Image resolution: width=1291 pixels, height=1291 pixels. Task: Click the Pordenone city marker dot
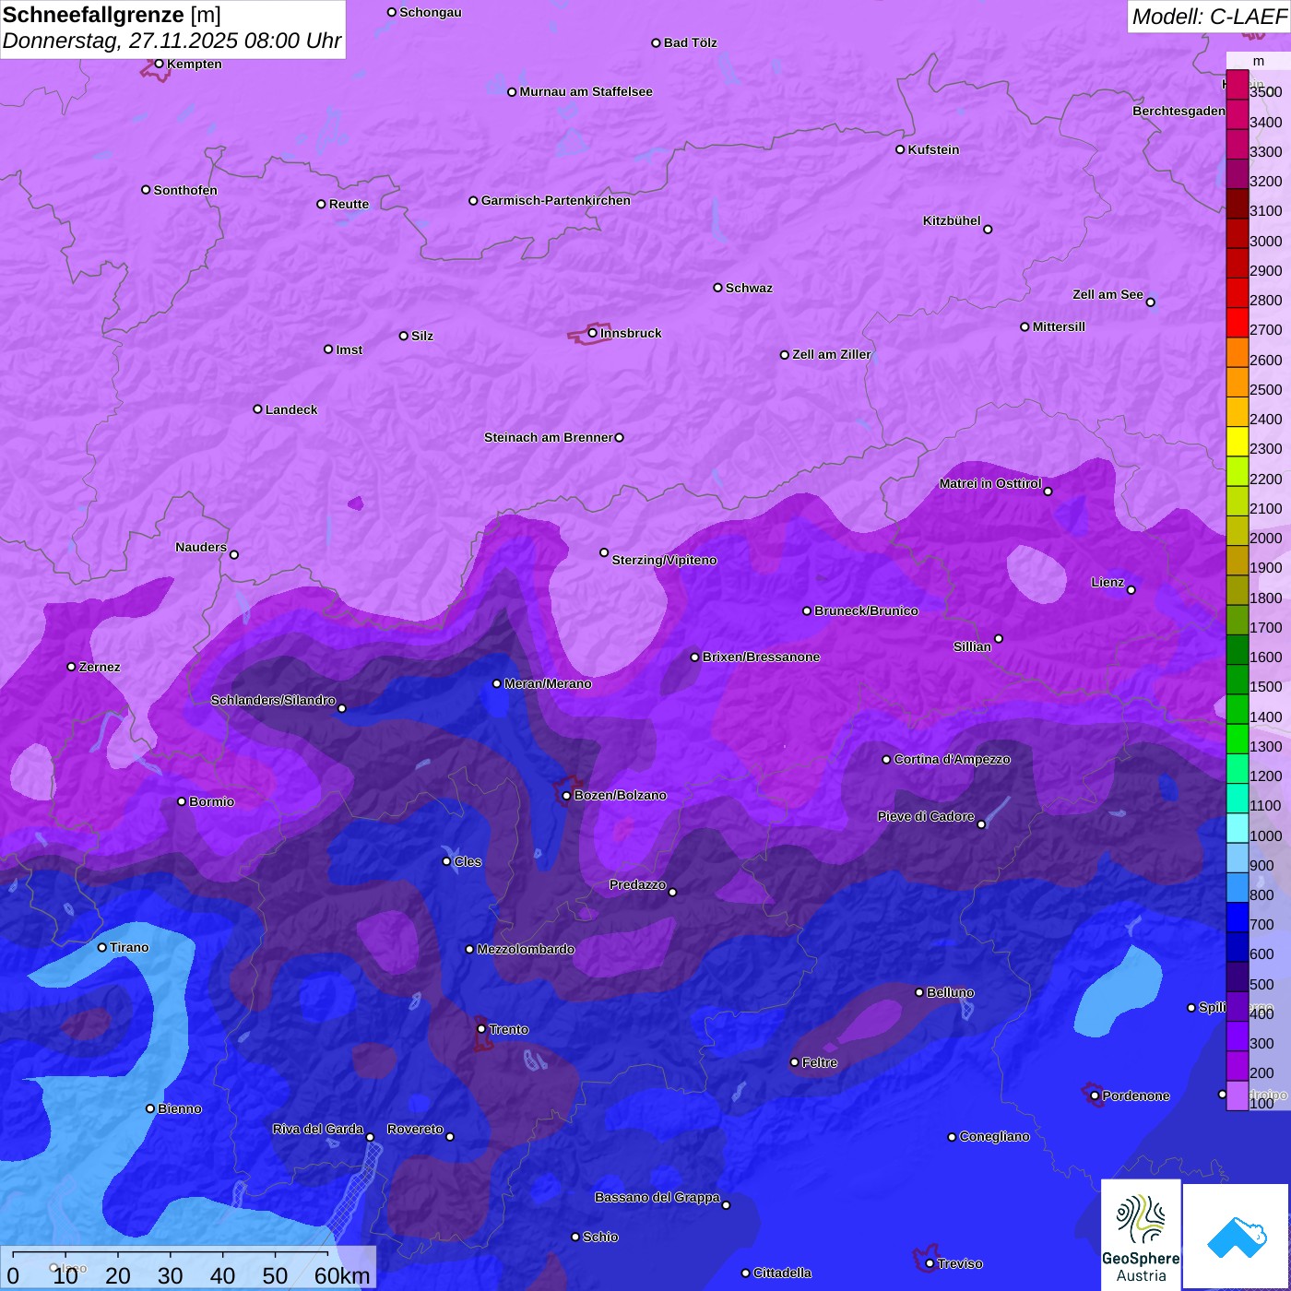coord(1095,1096)
